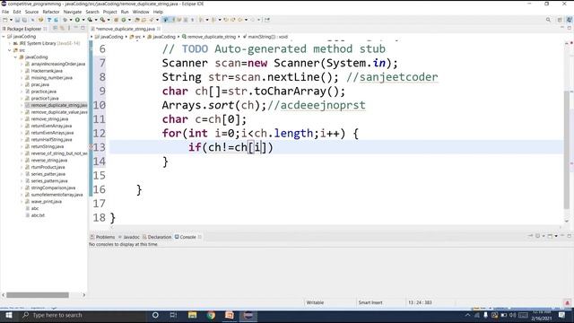
Task: Click the Pin Editor toolbar icon
Action: coord(267,20)
